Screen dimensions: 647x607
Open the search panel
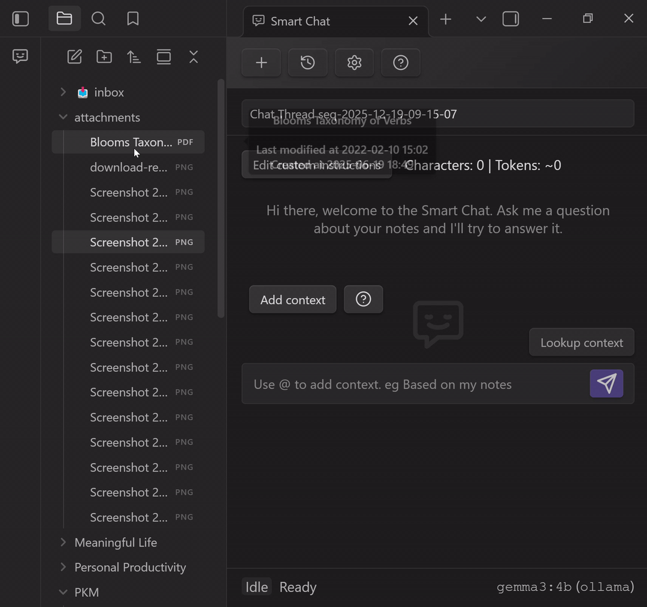[x=98, y=19]
